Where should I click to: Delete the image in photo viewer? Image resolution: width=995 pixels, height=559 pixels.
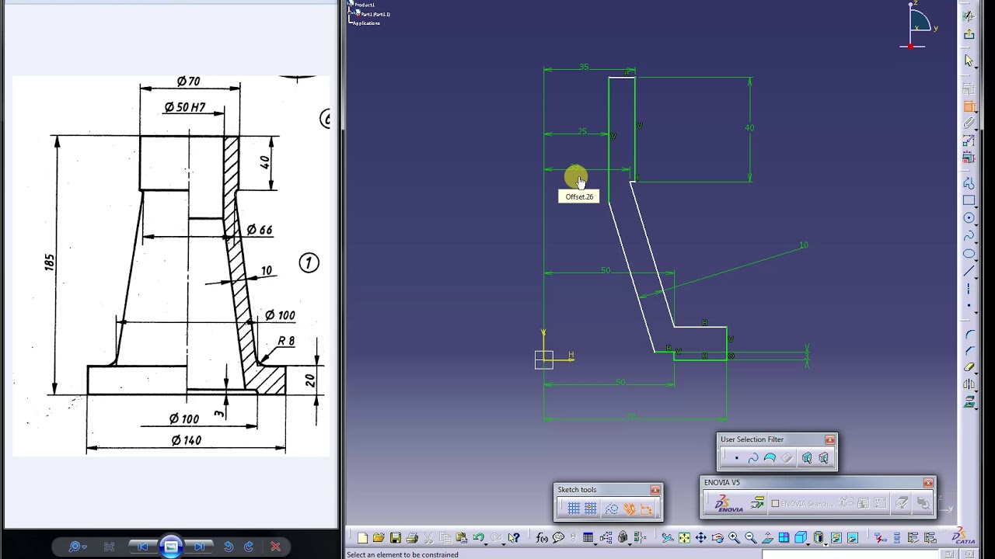(x=275, y=547)
